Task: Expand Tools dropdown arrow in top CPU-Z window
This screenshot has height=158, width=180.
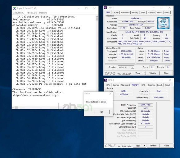Action: click(144, 73)
